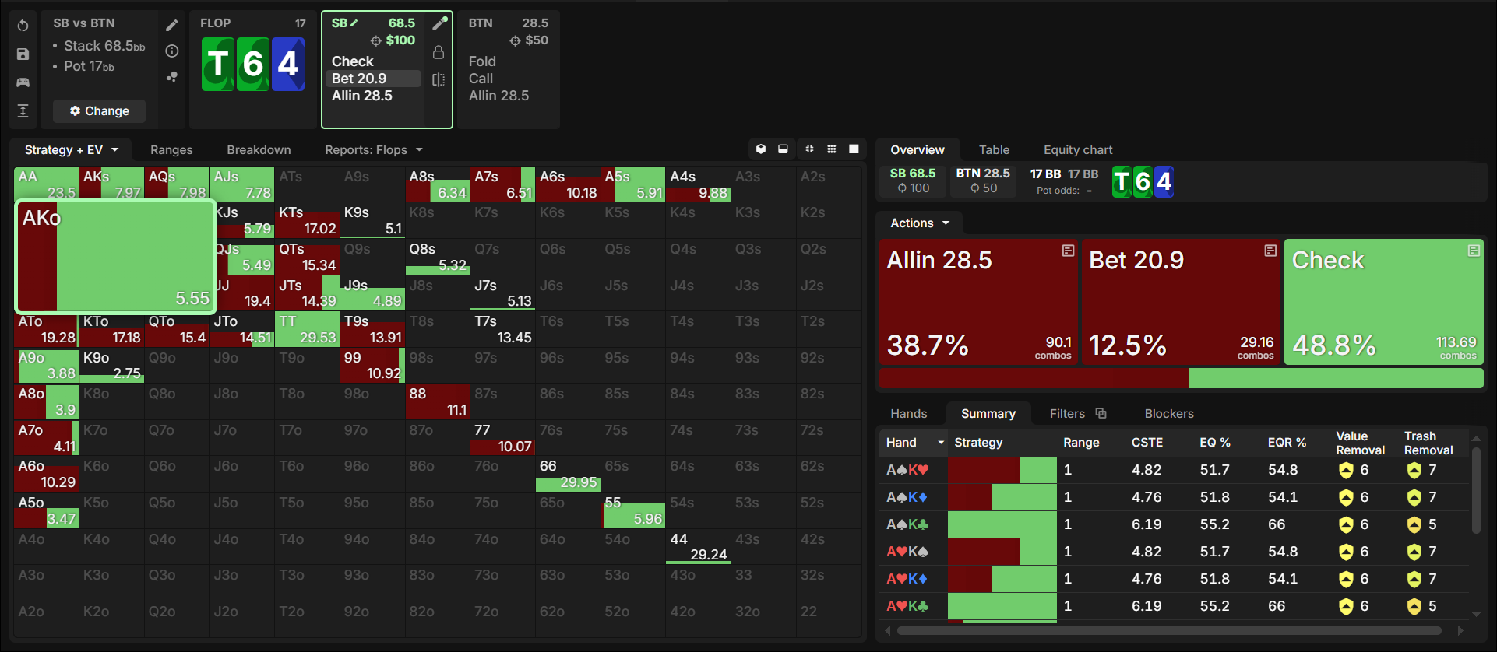The height and width of the screenshot is (652, 1497).
Task: Click the collapse-height icon in left sidebar
Action: click(x=23, y=110)
